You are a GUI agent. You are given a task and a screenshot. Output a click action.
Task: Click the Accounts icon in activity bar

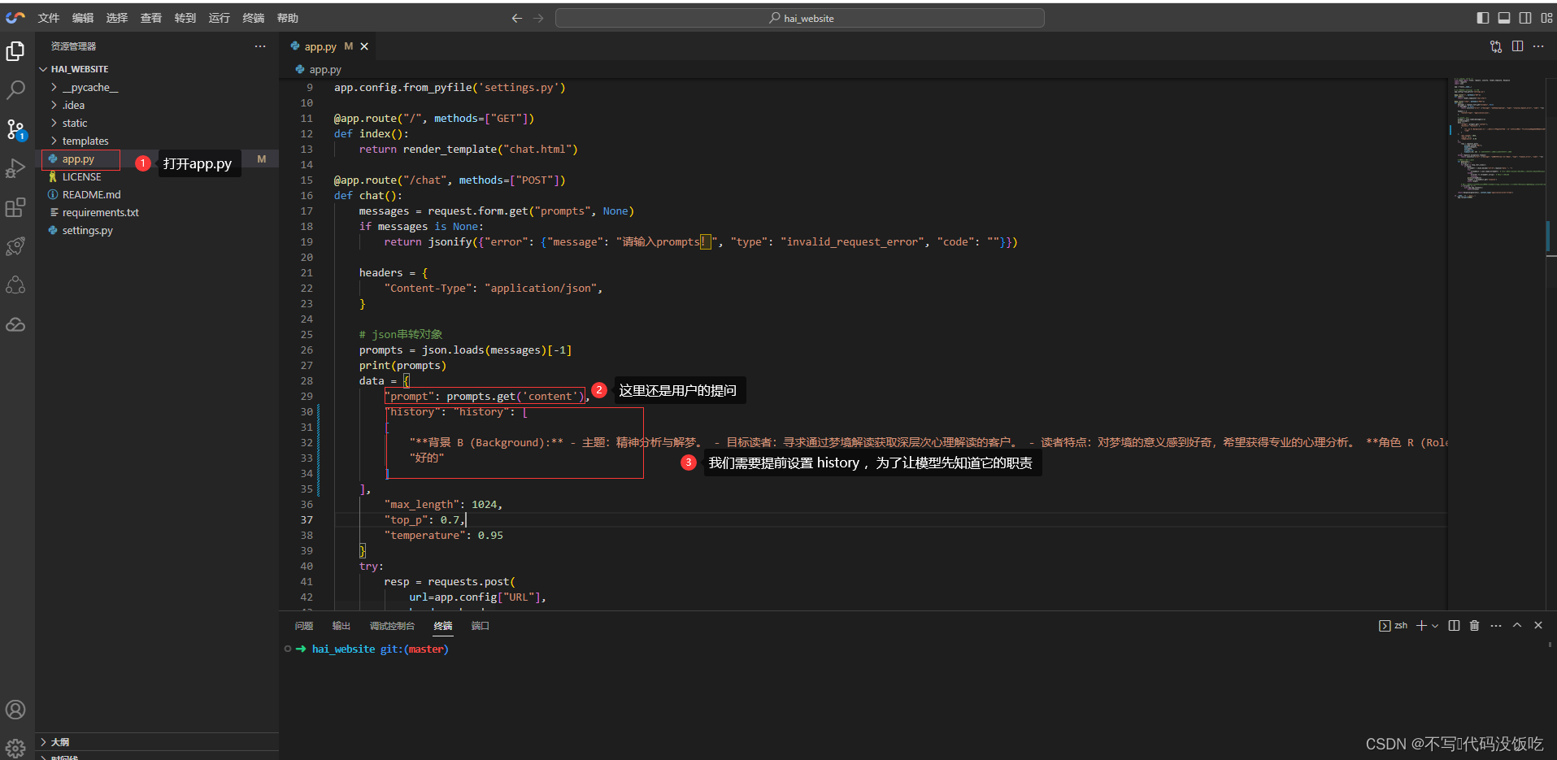(x=15, y=710)
